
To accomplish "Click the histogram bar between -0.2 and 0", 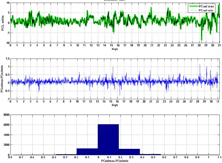I will [87, 152].
